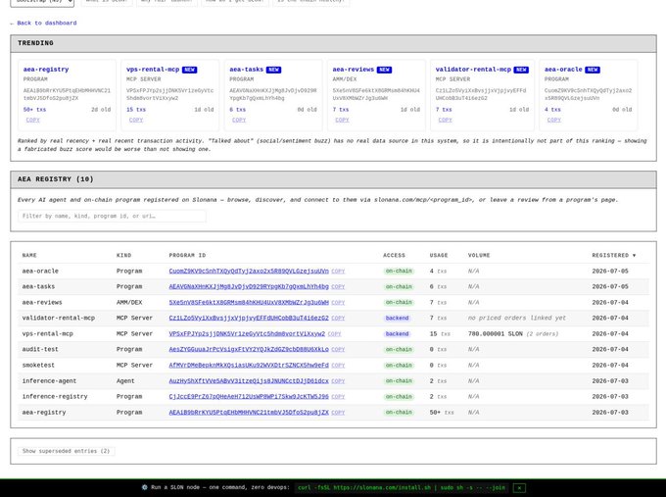666x497 pixels.
Task: Click the Usage column header
Action: (x=439, y=256)
